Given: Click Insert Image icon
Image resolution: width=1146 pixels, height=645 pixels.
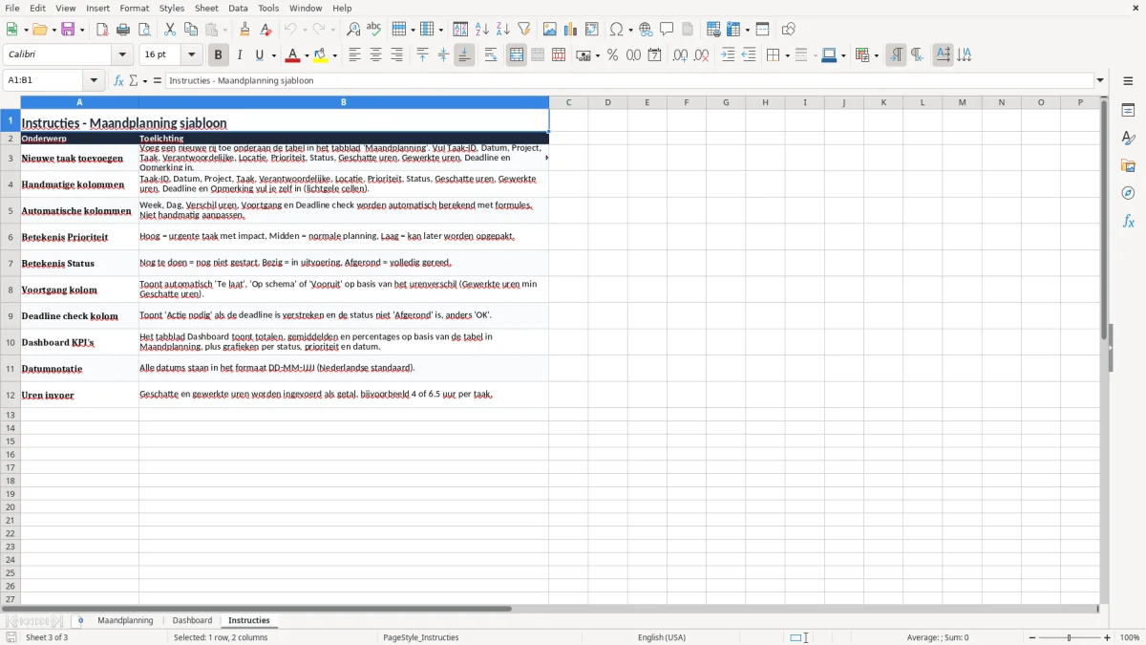Looking at the screenshot, I should pyautogui.click(x=550, y=30).
